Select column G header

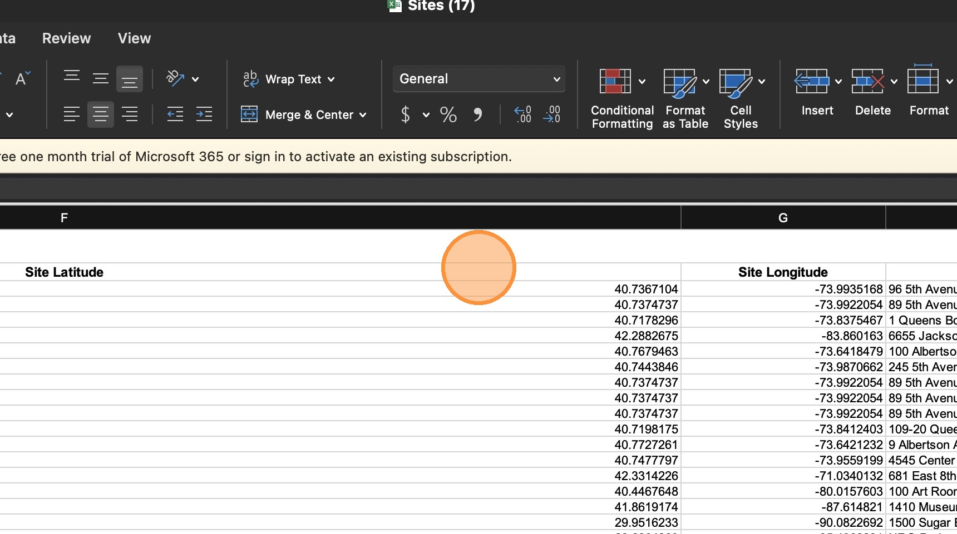(x=783, y=218)
